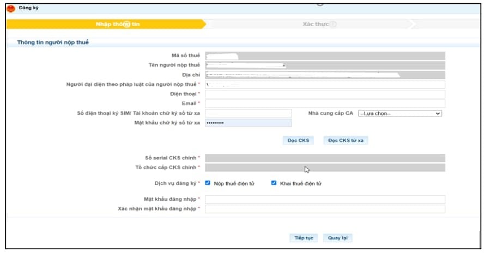This screenshot has height=253, width=485.
Task: Focus the Xác nhận mật khẩu đăng nhập field
Action: [325, 209]
